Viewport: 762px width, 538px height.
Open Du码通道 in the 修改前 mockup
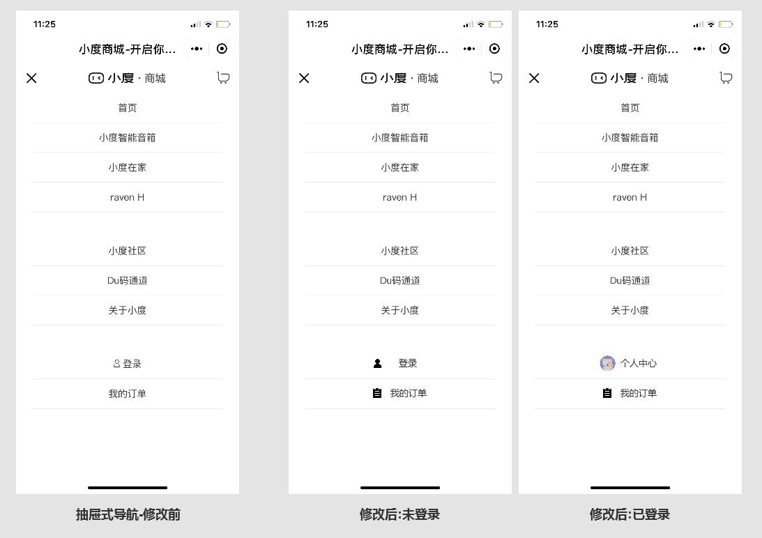tap(128, 280)
